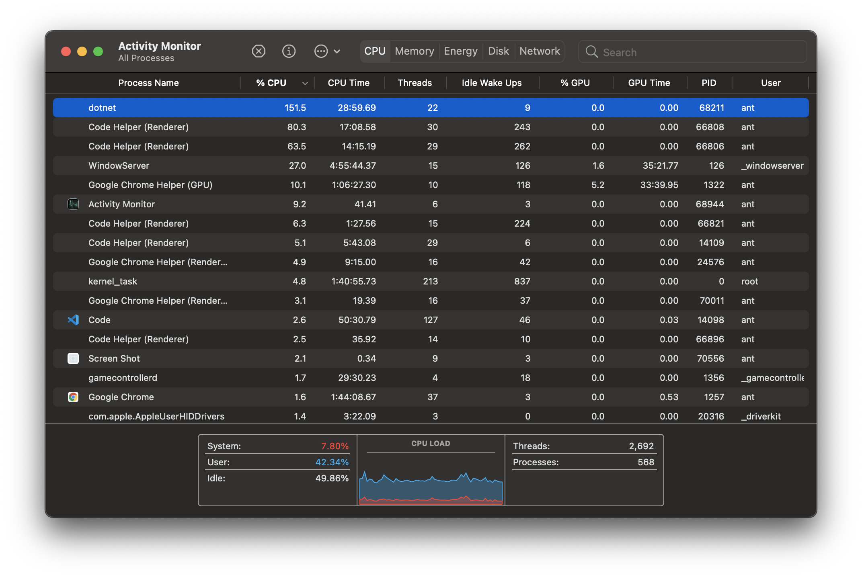Screen dimensions: 862x577
Task: Select the WindowServer process row
Action: (431, 166)
